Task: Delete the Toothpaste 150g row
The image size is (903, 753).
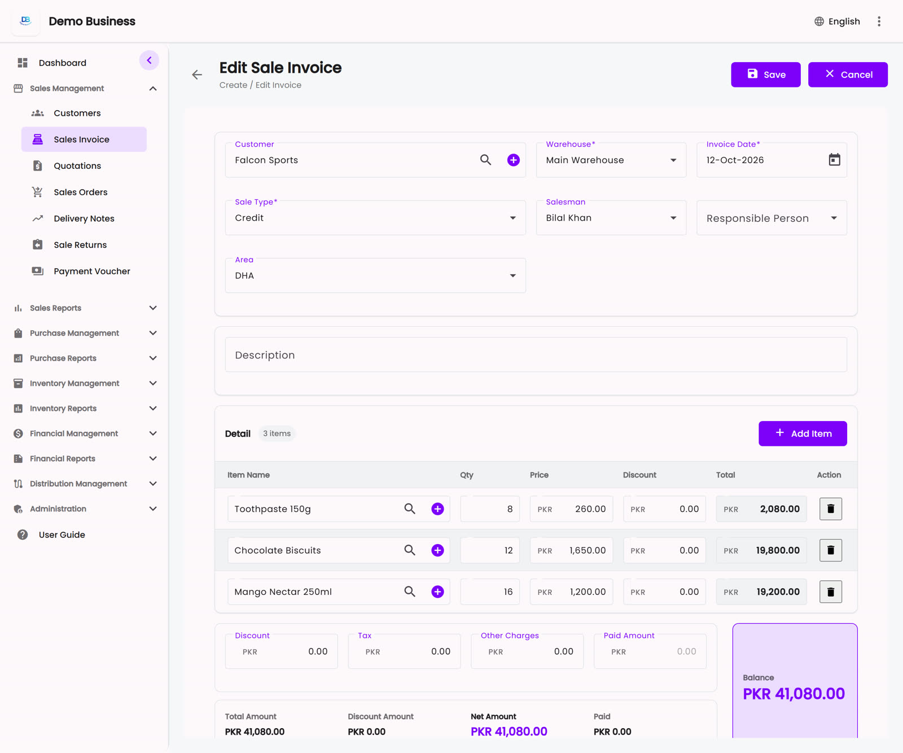Action: point(830,509)
